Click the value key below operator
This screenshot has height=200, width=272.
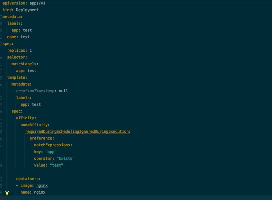coord(40,165)
